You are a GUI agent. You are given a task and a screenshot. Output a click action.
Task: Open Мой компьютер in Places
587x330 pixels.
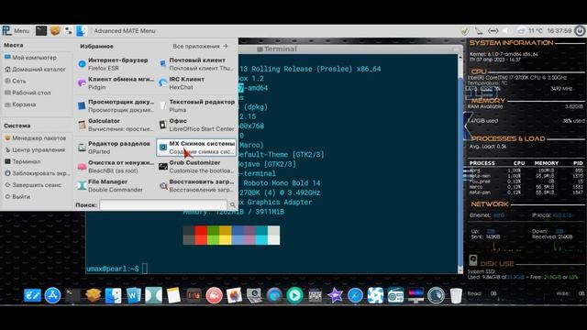tap(30, 58)
